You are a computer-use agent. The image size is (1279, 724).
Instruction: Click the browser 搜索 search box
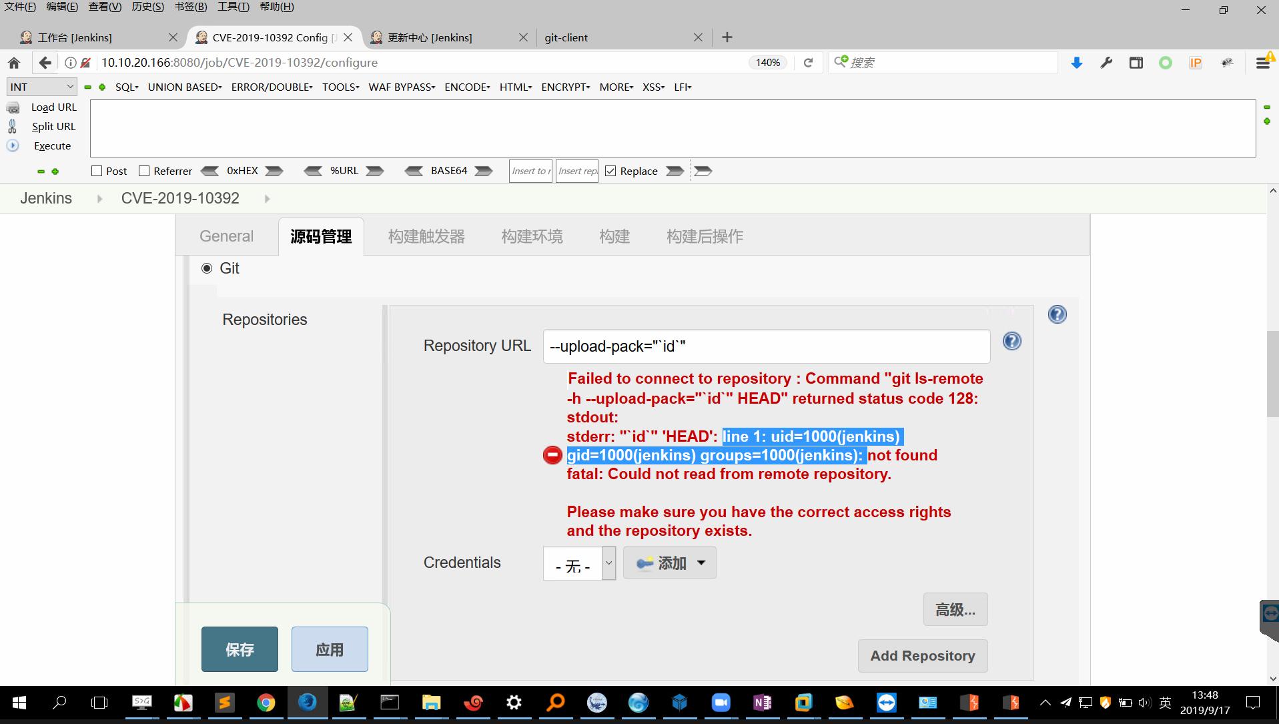point(943,63)
